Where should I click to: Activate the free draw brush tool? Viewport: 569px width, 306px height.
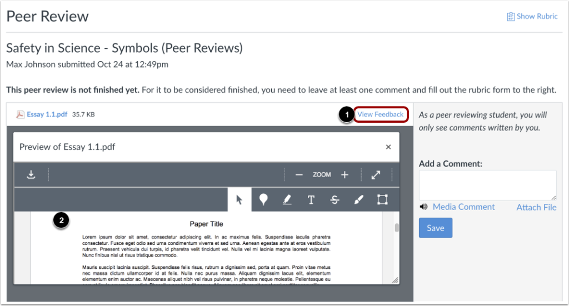(358, 200)
